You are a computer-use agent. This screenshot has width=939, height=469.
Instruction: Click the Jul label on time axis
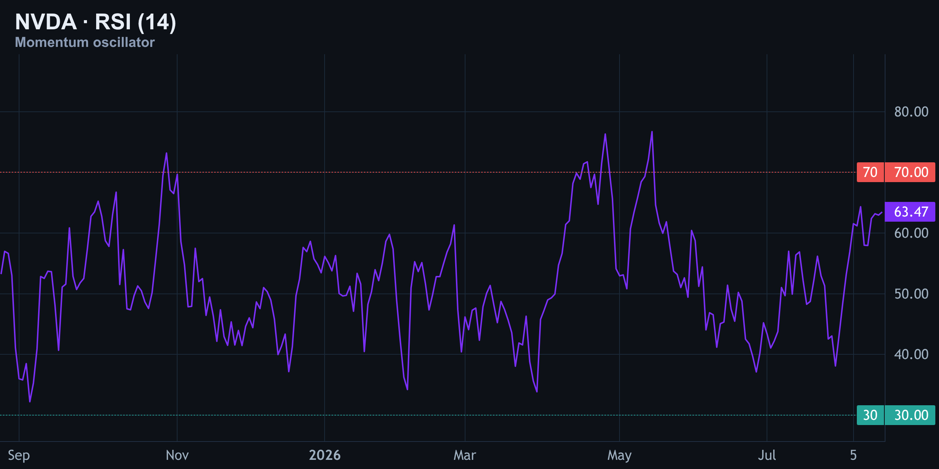(x=767, y=455)
